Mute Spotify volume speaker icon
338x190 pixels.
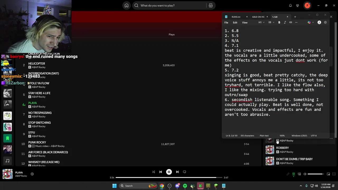coord(305,174)
